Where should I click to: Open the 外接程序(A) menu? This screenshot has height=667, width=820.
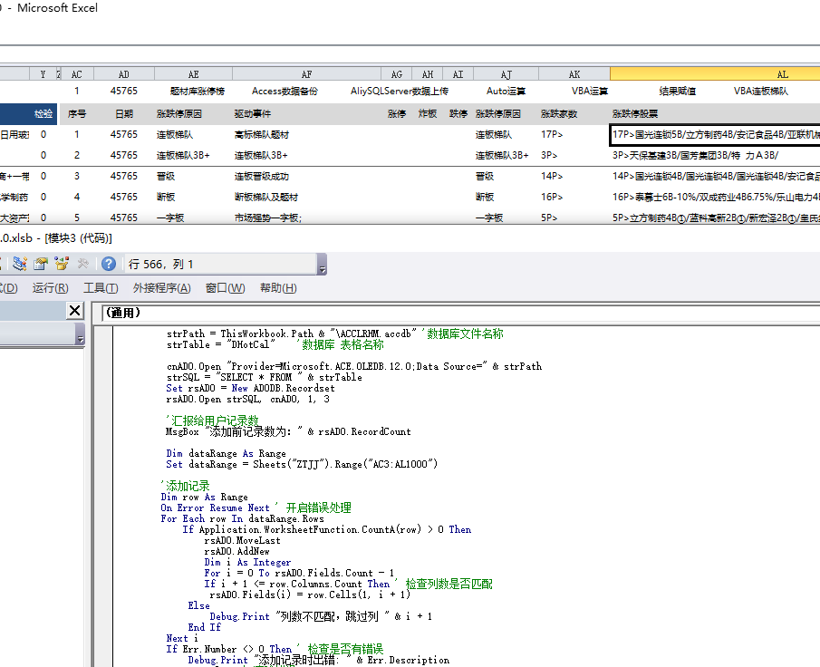[x=161, y=287]
